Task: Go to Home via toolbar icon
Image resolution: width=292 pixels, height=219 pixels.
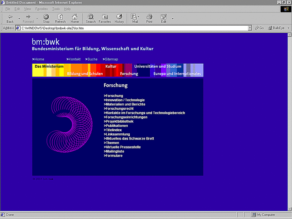Action: pyautogui.click(x=75, y=19)
